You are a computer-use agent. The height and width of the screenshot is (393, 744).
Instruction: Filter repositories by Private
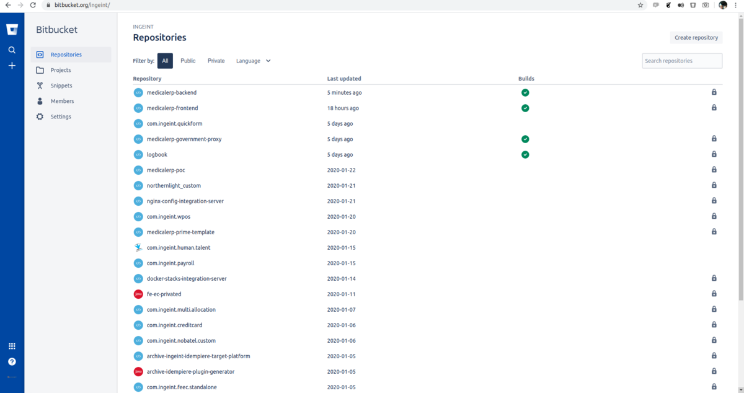point(216,61)
